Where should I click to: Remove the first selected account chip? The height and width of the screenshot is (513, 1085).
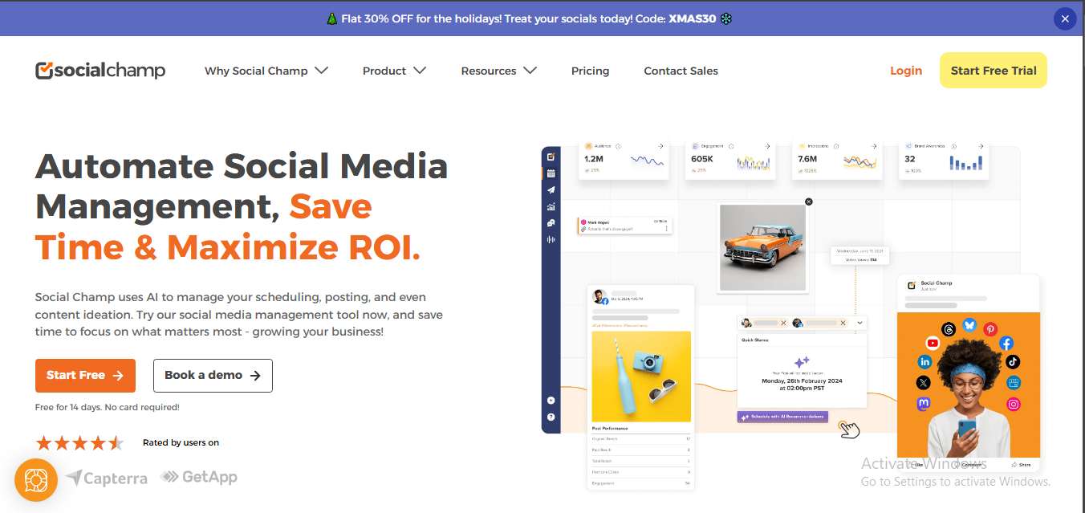click(x=783, y=323)
